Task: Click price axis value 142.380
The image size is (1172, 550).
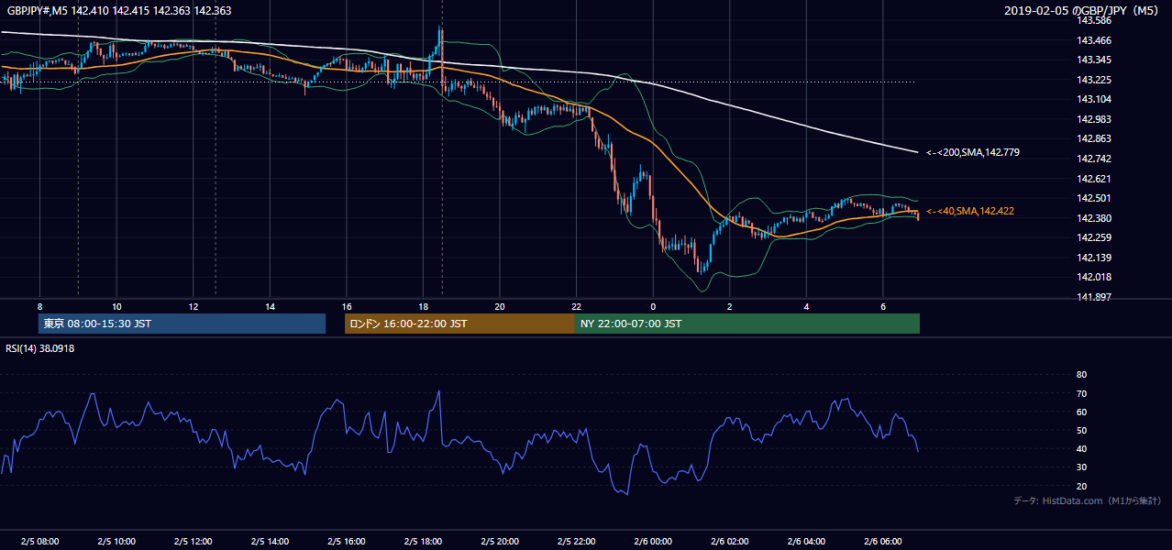Action: [x=1093, y=218]
